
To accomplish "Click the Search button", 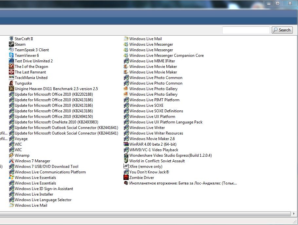I will tap(282, 30).
